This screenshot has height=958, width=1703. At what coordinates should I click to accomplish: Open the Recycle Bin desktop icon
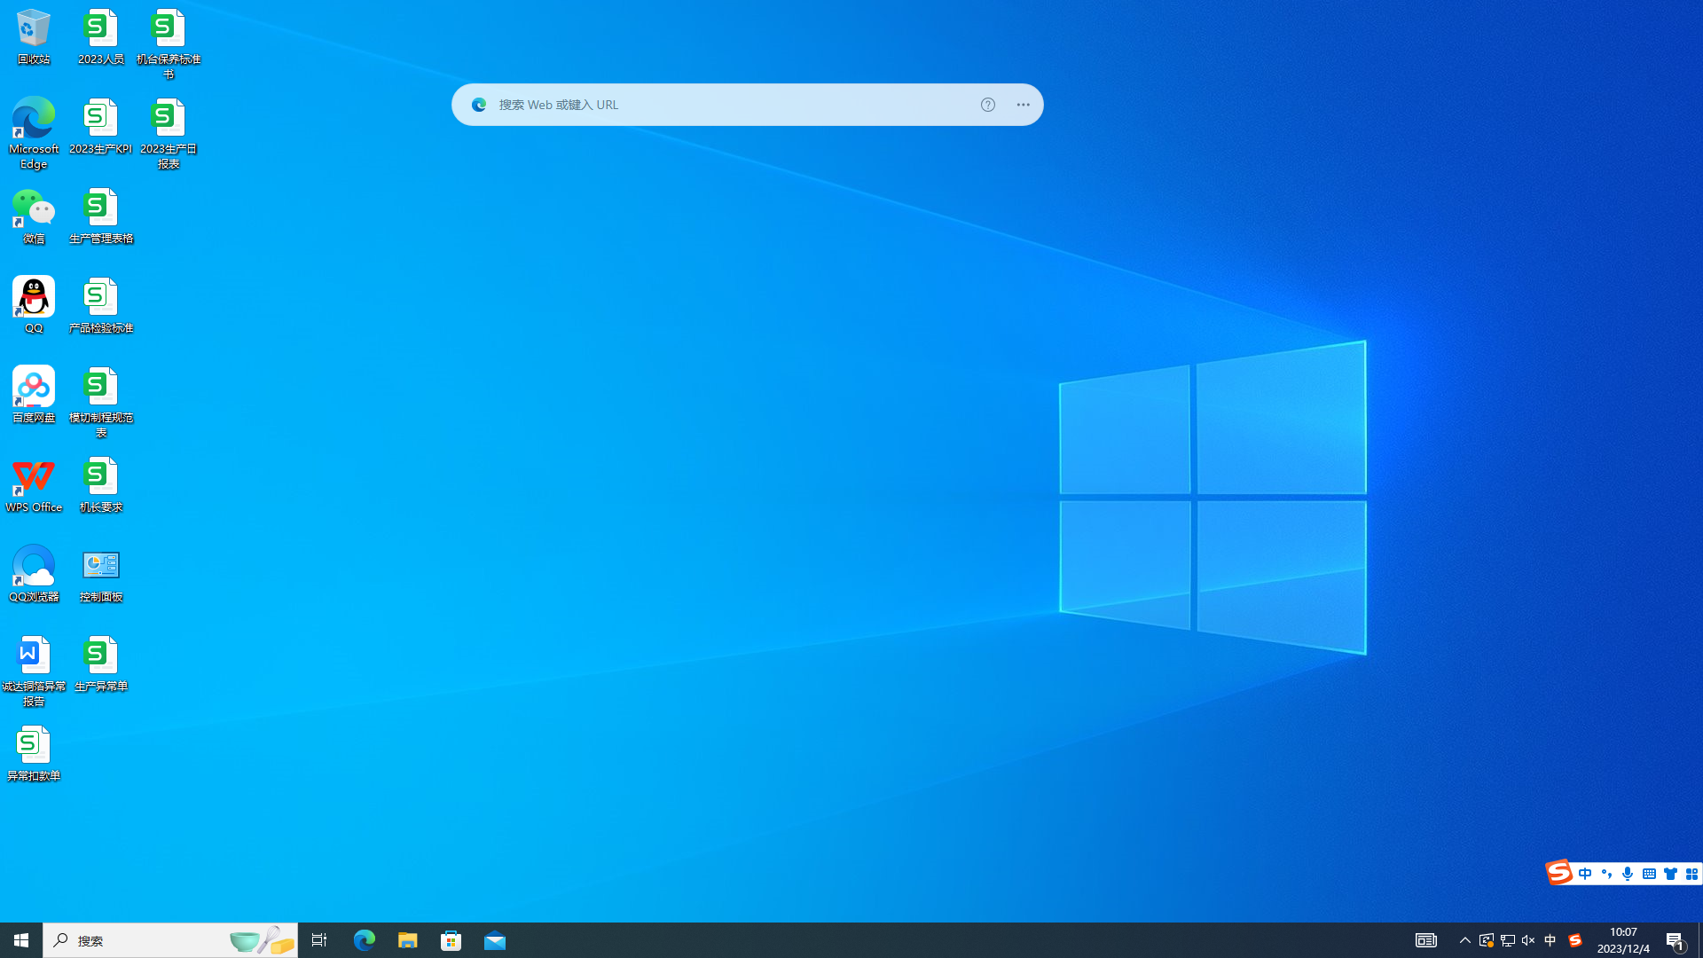tap(34, 37)
